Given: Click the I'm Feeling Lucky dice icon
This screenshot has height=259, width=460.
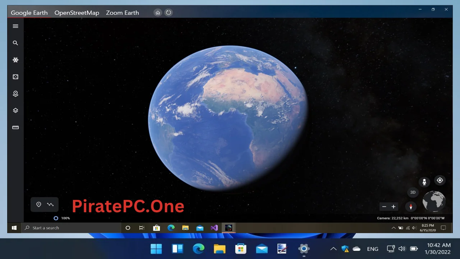Looking at the screenshot, I should [15, 77].
